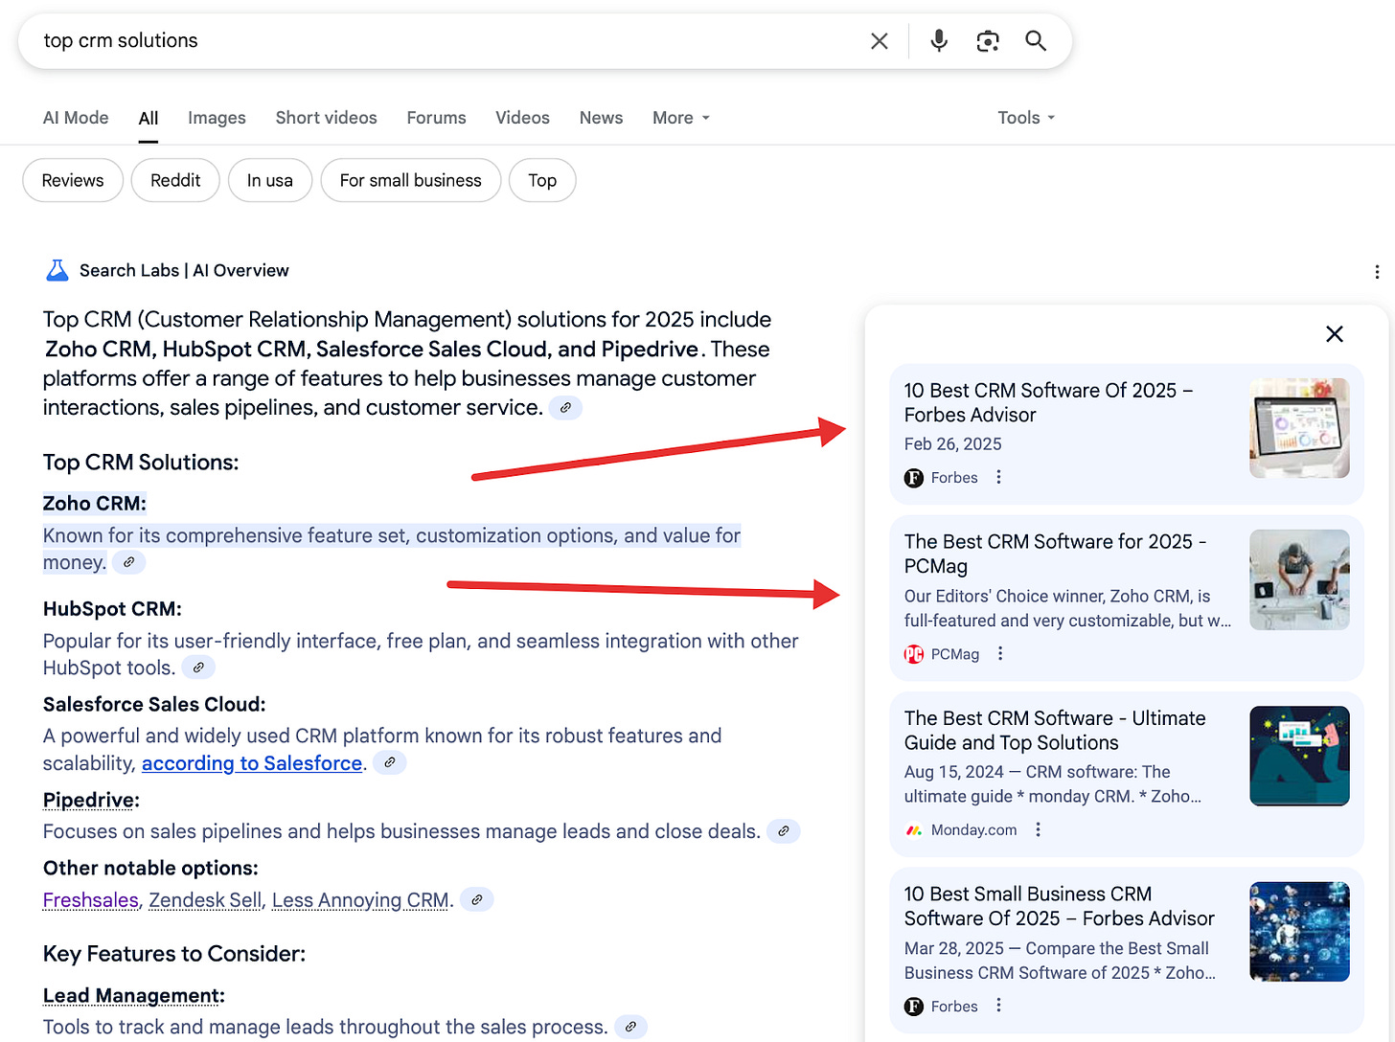
Task: Open the Freshsales link
Action: point(91,900)
